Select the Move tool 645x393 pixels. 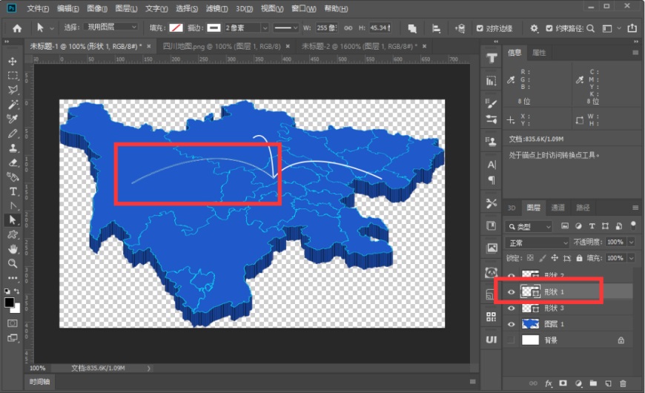click(x=13, y=62)
